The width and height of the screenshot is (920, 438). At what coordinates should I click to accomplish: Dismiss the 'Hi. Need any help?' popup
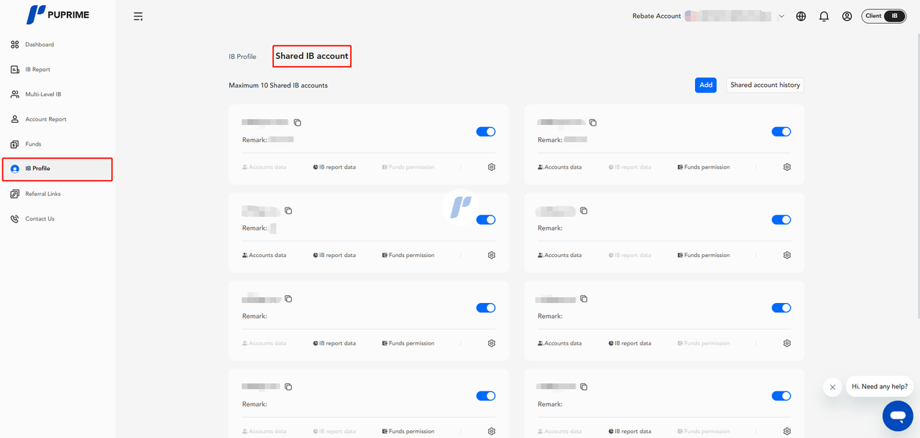pyautogui.click(x=832, y=387)
